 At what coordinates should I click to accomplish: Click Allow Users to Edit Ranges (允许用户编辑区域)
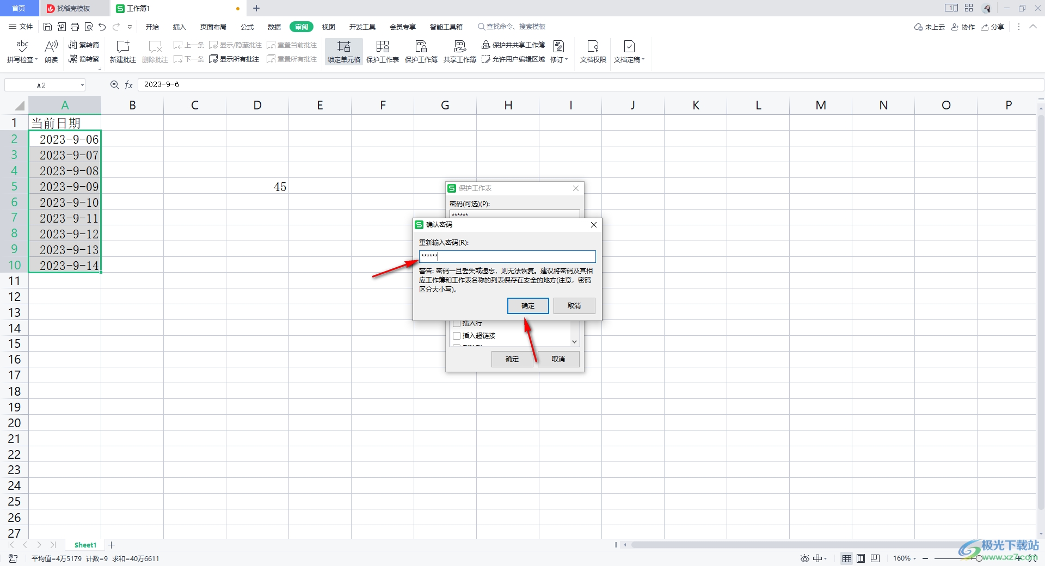[x=513, y=59]
